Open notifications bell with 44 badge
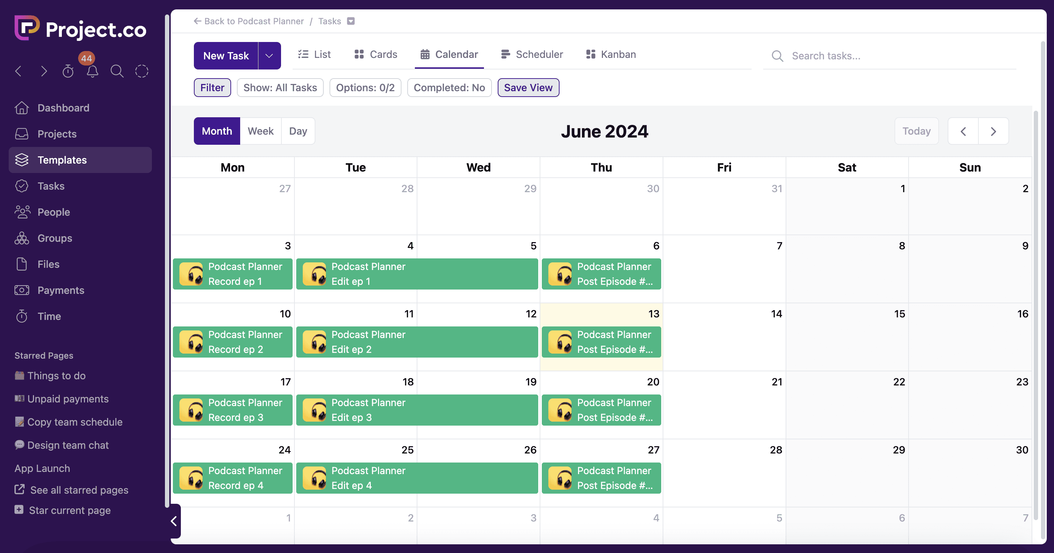Screen dimensions: 1054x553 [93, 72]
